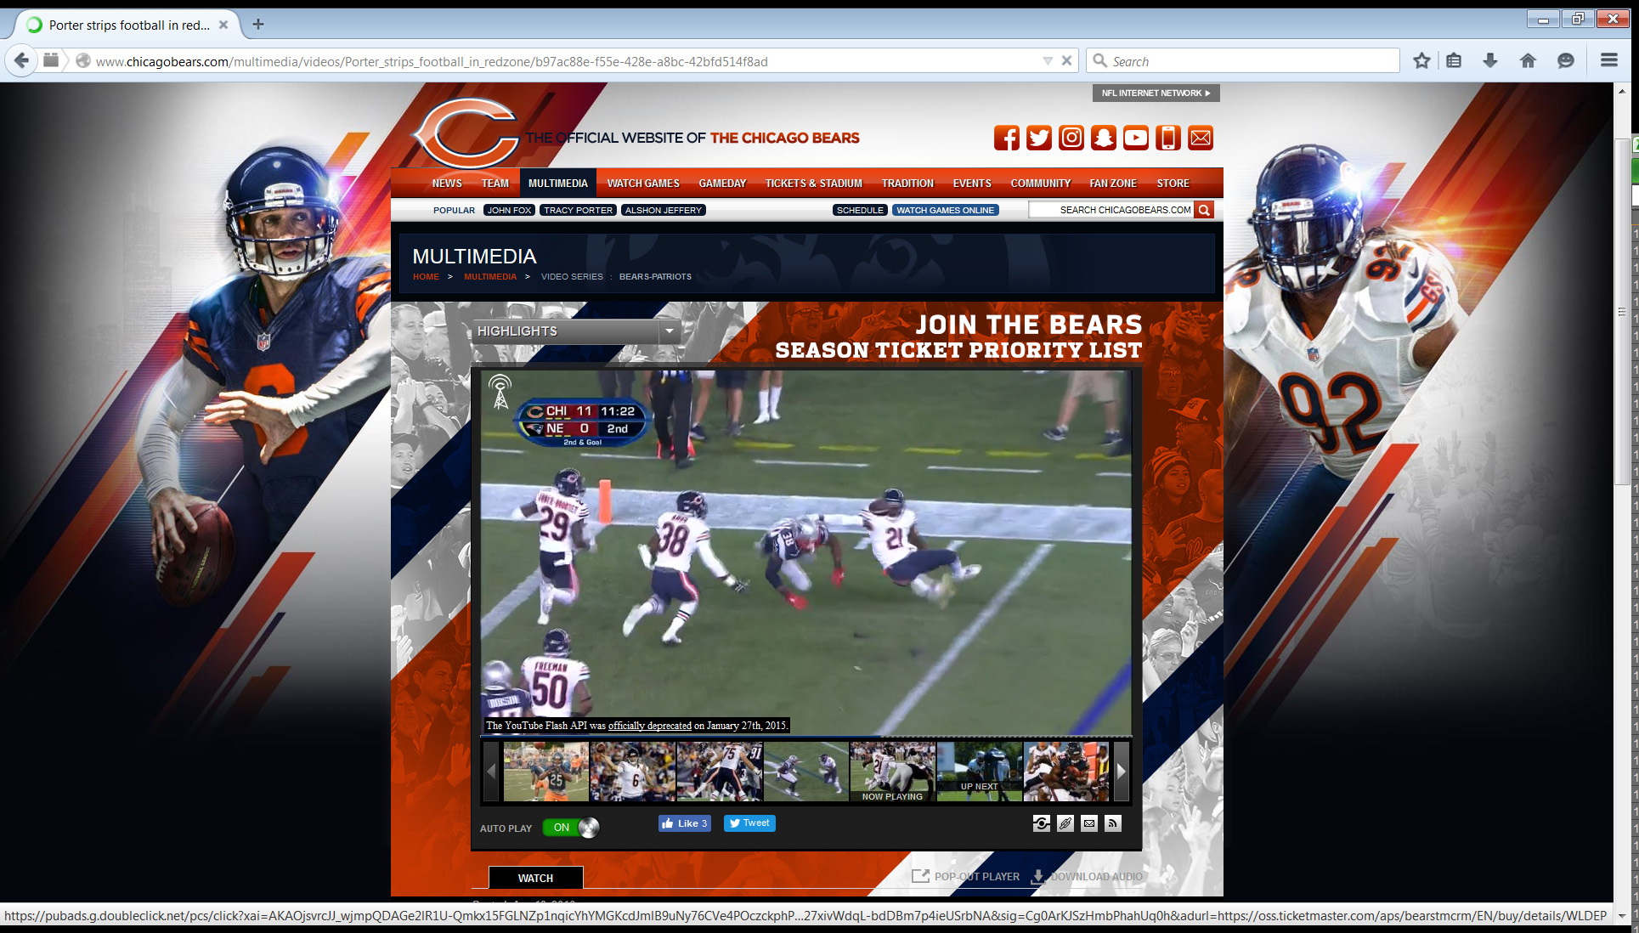The width and height of the screenshot is (1639, 933).
Task: Open the News menu
Action: 447,184
